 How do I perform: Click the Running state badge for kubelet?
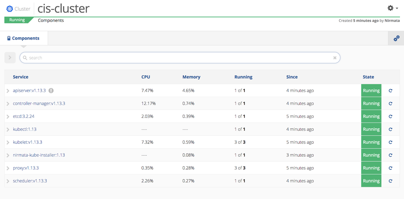(x=371, y=142)
